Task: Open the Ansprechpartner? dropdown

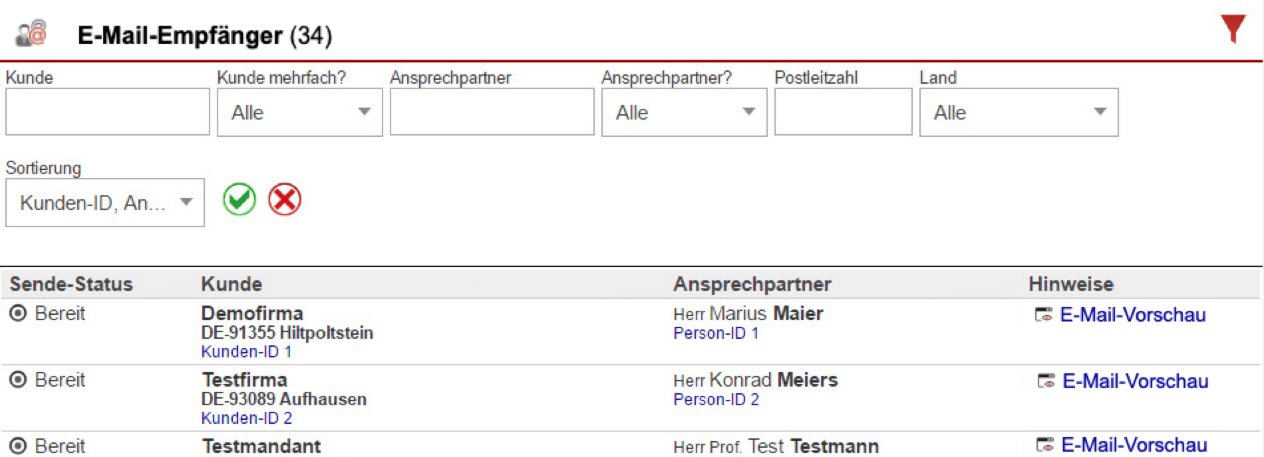Action: pyautogui.click(x=684, y=112)
